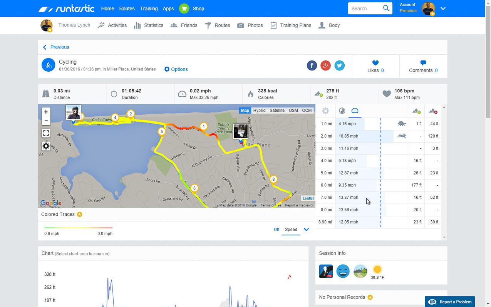Image resolution: width=491 pixels, height=307 pixels.
Task: Click the 8.90 mi split row label
Action: pos(325,222)
